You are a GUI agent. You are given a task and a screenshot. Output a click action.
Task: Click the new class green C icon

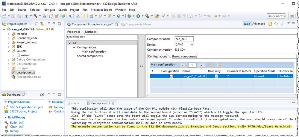coord(119,16)
